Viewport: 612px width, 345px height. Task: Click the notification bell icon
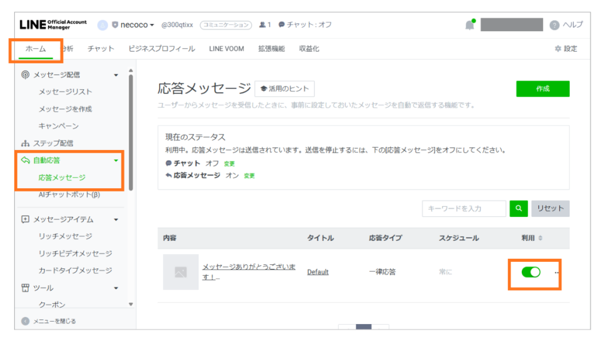click(470, 25)
